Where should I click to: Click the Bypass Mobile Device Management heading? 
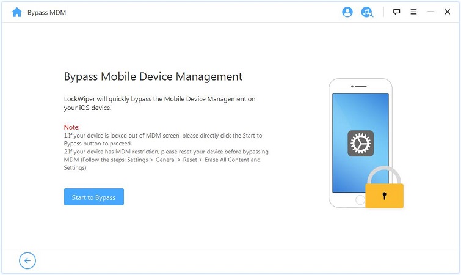pos(153,77)
